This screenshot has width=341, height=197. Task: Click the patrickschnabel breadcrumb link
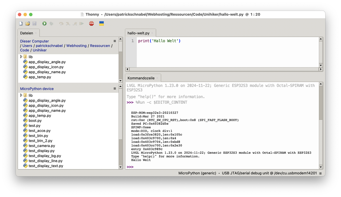pyautogui.click(x=49, y=46)
